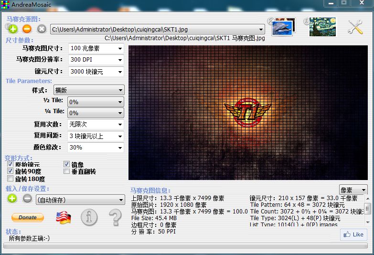Close the AndreaMosaic window
Screen dimensions: 374x255
[x=362, y=3]
